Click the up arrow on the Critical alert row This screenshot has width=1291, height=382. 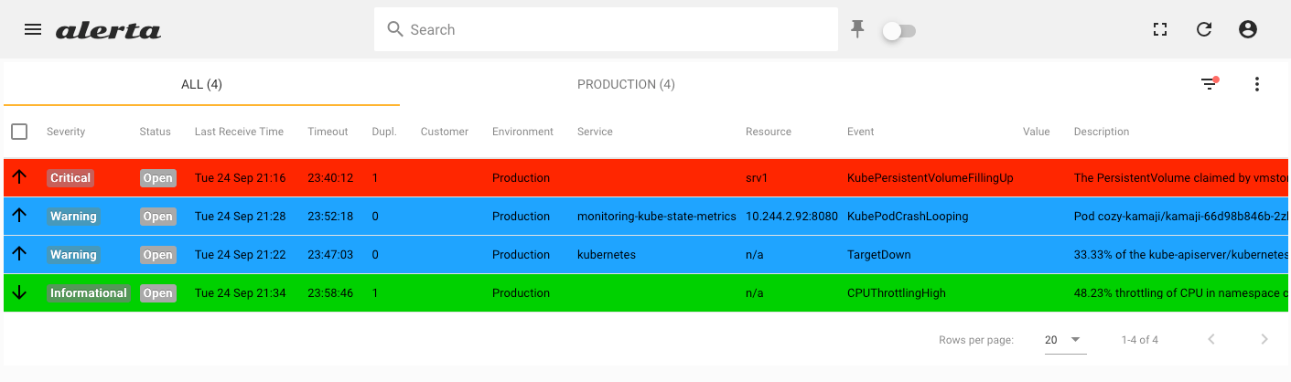tap(19, 177)
